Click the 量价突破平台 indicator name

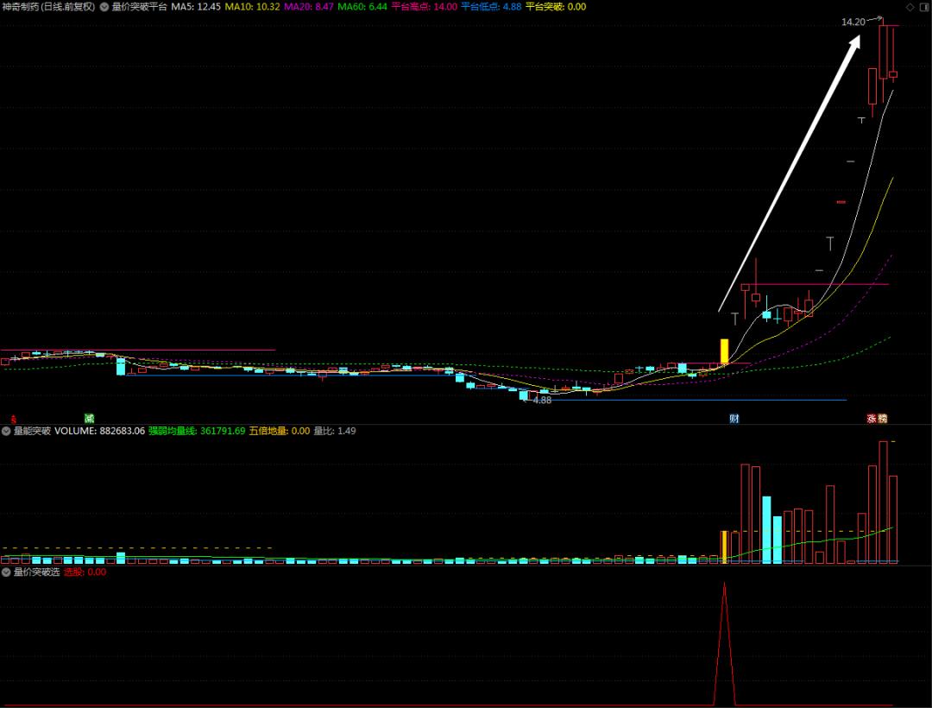pos(140,7)
